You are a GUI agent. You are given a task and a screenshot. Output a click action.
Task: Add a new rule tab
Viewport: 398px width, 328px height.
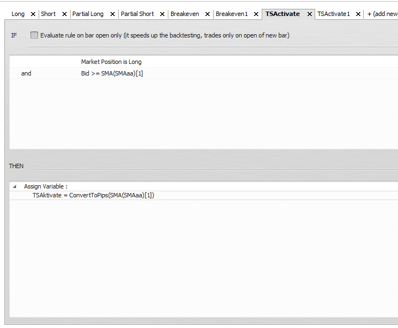[382, 14]
